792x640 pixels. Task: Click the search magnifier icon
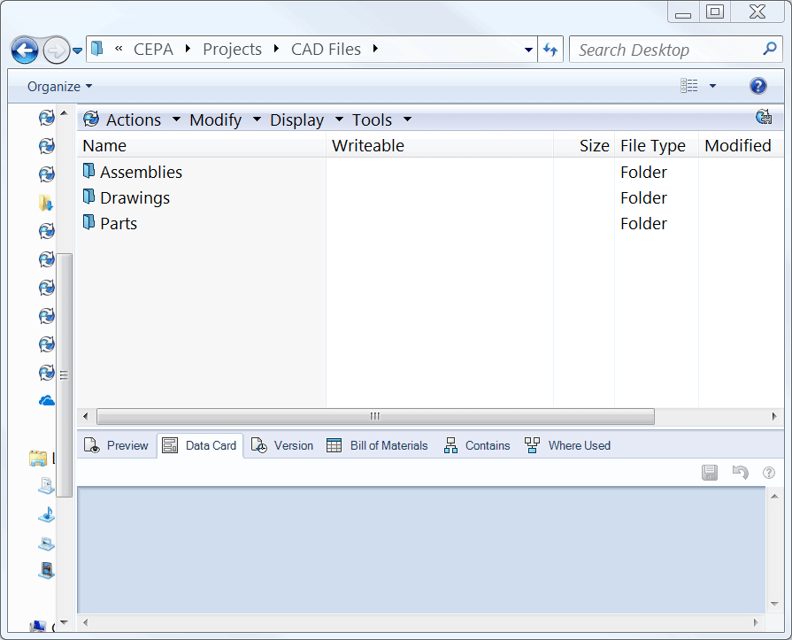coord(770,49)
